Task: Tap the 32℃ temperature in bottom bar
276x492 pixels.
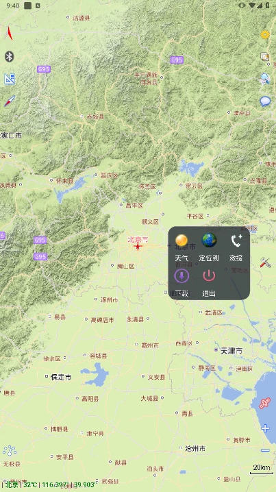Action: click(x=30, y=484)
